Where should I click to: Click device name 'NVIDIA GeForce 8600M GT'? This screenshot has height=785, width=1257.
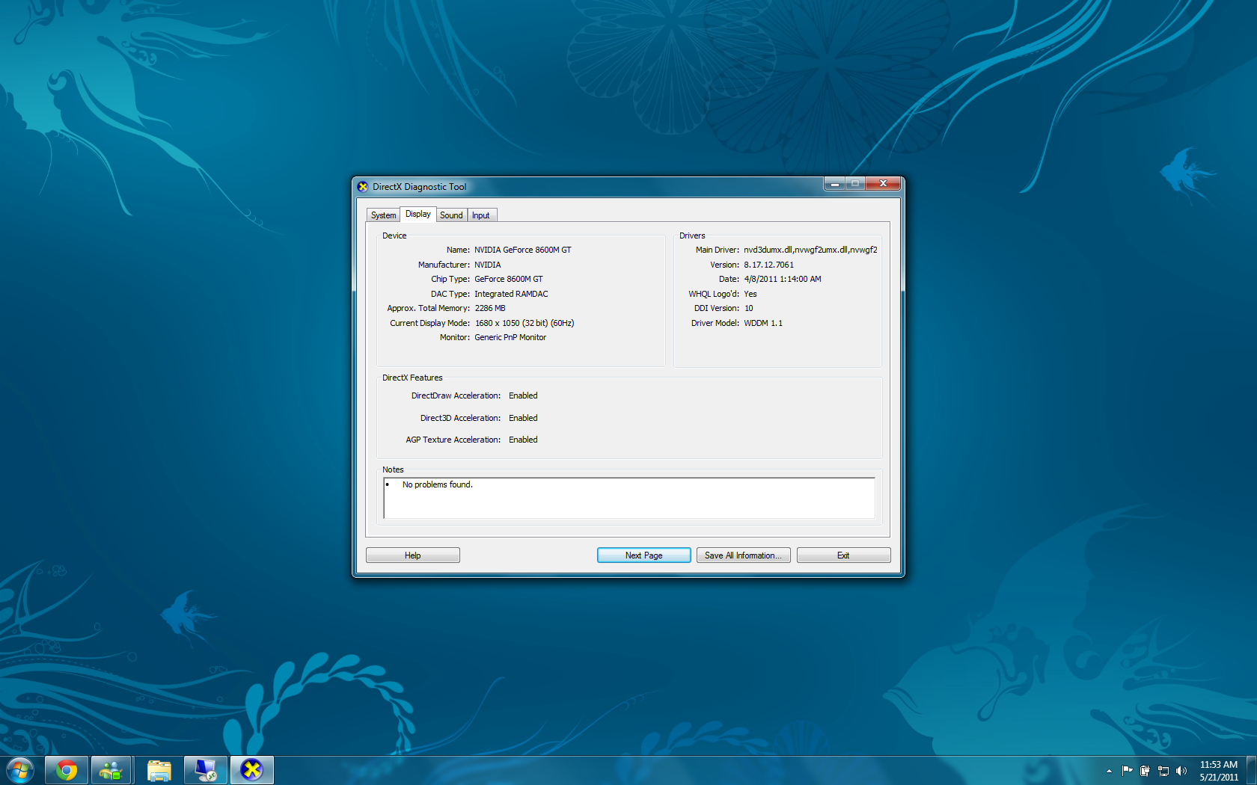[523, 250]
